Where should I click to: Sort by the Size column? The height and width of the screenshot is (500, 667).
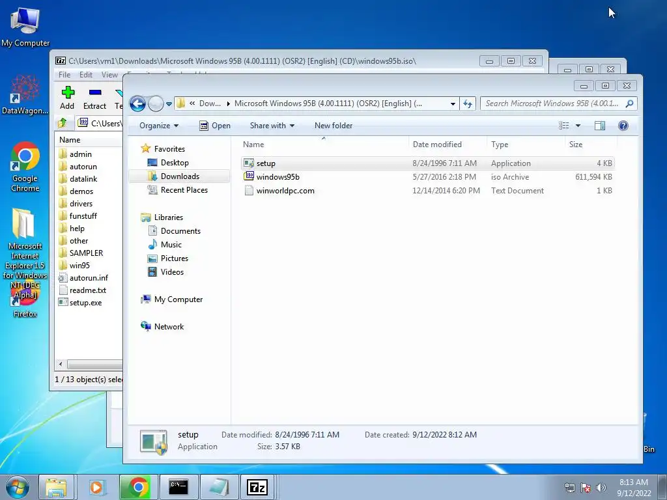click(591, 145)
